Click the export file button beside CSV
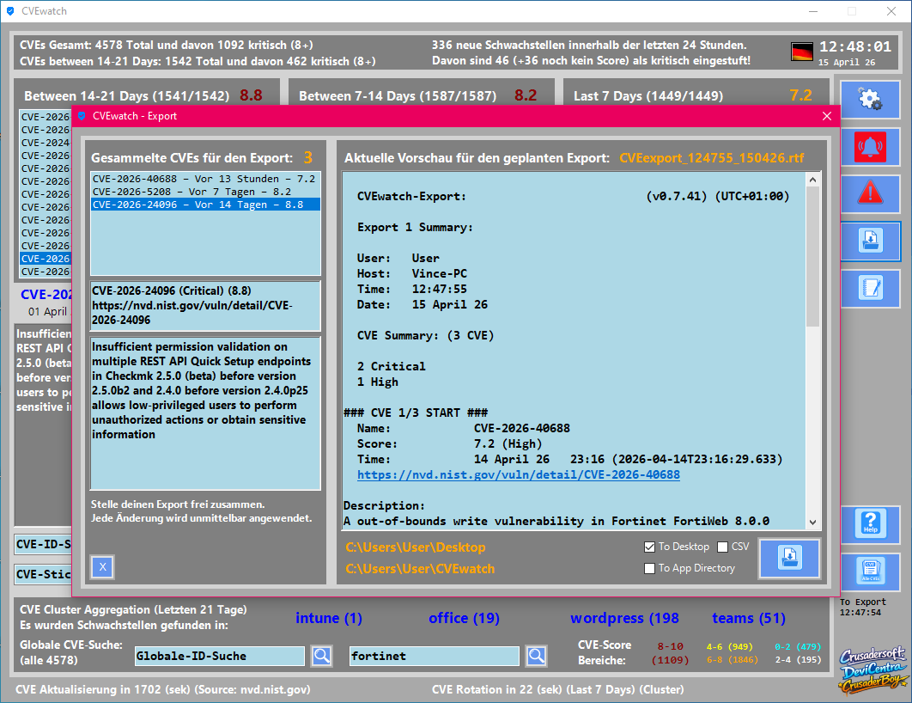 tap(789, 559)
